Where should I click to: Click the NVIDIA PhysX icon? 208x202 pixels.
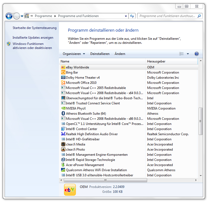pos(63,108)
